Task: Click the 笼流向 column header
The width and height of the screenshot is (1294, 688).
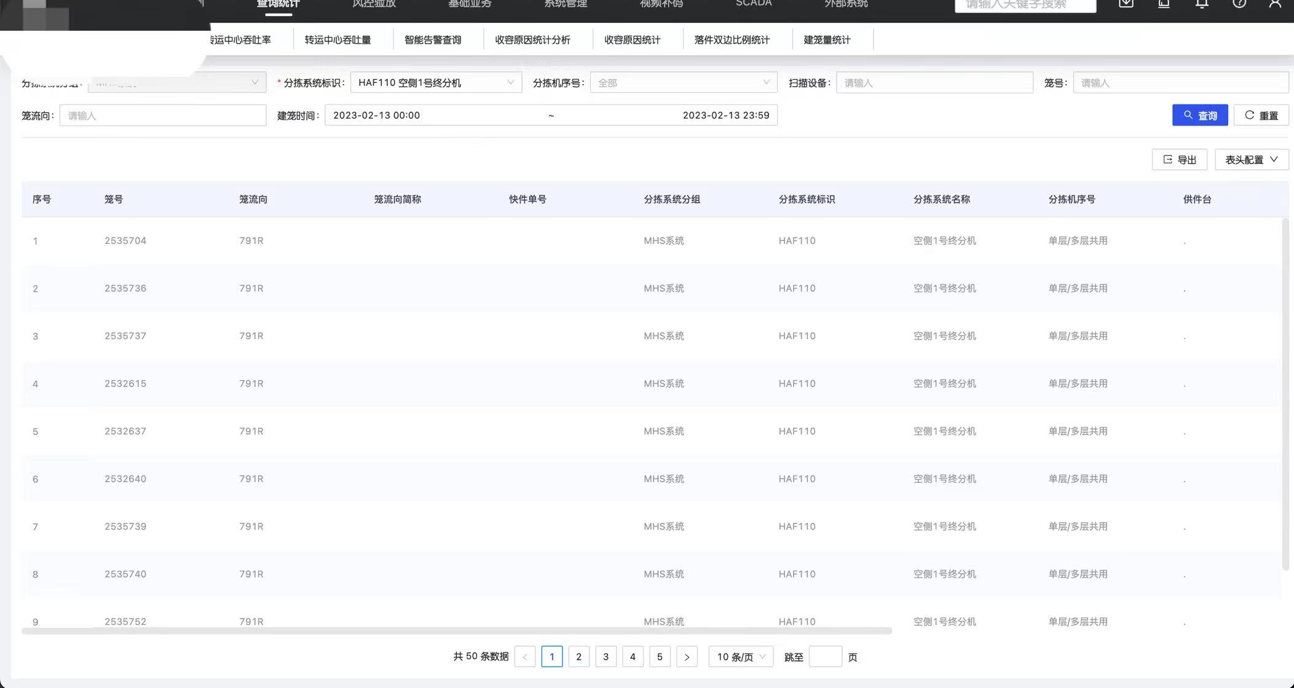Action: pyautogui.click(x=253, y=200)
